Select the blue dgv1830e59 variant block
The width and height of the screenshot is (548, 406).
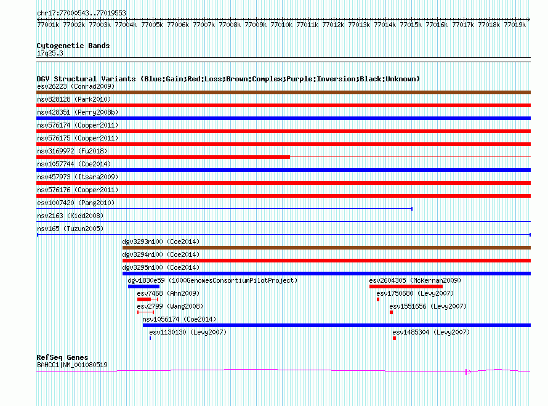tap(143, 286)
